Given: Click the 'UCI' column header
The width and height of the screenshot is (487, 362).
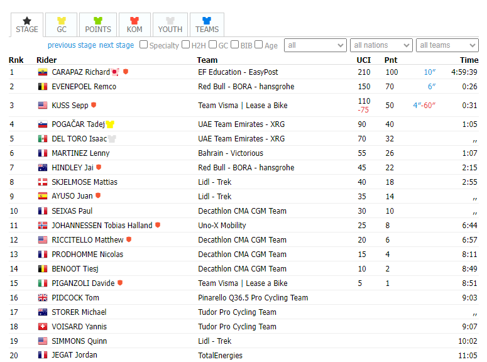Looking at the screenshot, I should click(364, 60).
